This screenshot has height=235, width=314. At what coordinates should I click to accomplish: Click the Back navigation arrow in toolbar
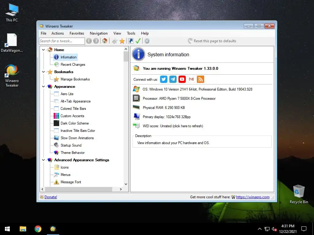click(89, 41)
